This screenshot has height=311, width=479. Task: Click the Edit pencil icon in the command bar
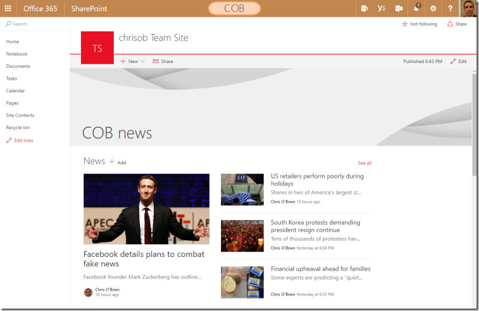coord(453,61)
